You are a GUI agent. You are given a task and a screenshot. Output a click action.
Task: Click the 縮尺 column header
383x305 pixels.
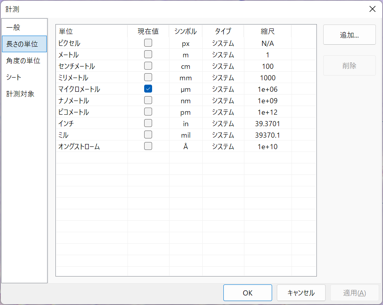(268, 31)
